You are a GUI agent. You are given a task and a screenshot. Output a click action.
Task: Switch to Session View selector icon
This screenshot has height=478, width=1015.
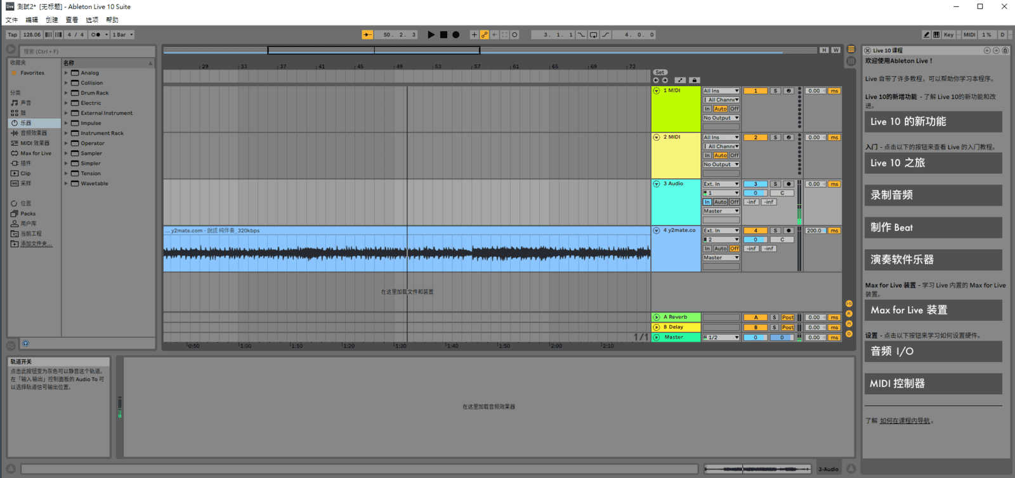coord(851,61)
